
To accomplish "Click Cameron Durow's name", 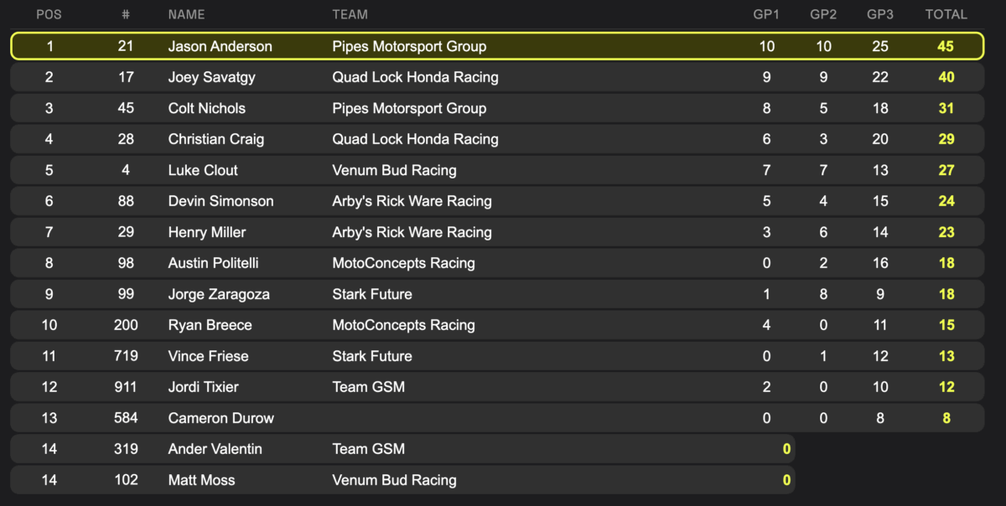I will pyautogui.click(x=220, y=419).
